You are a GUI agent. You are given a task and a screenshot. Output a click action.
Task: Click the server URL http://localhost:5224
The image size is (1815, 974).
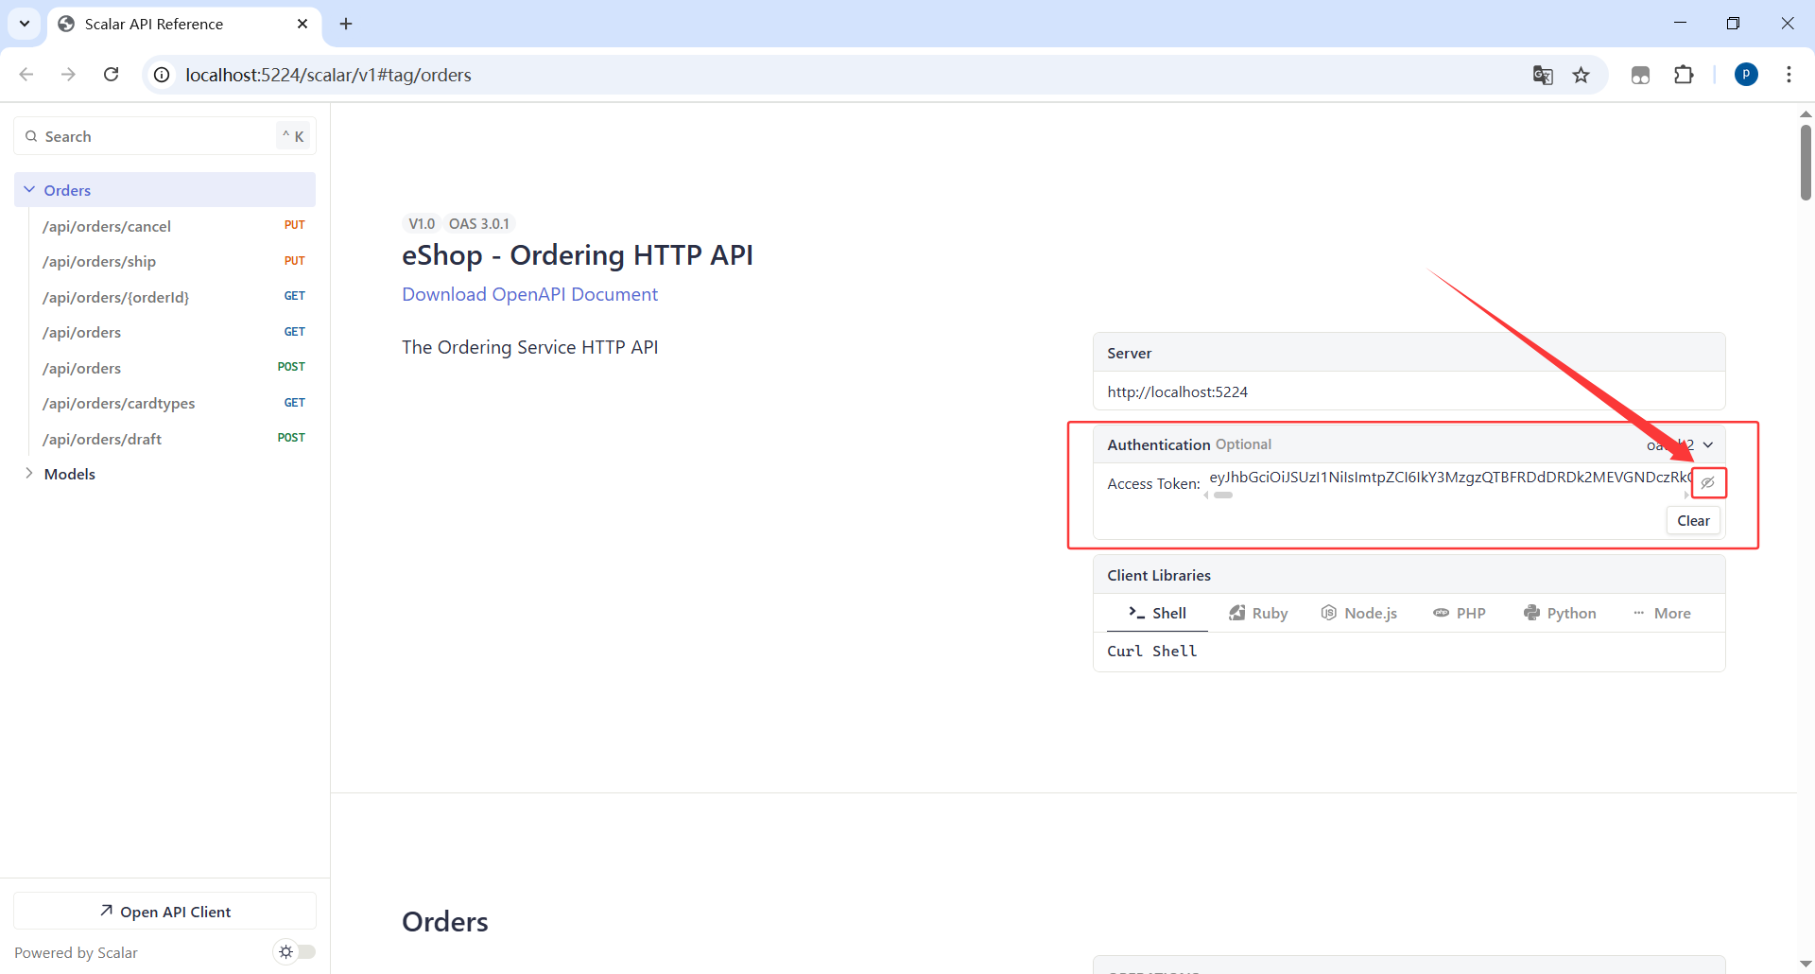(1177, 391)
